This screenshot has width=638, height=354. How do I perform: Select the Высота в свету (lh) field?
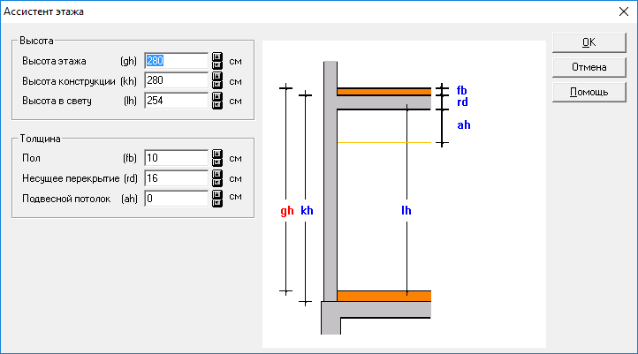[x=175, y=101]
